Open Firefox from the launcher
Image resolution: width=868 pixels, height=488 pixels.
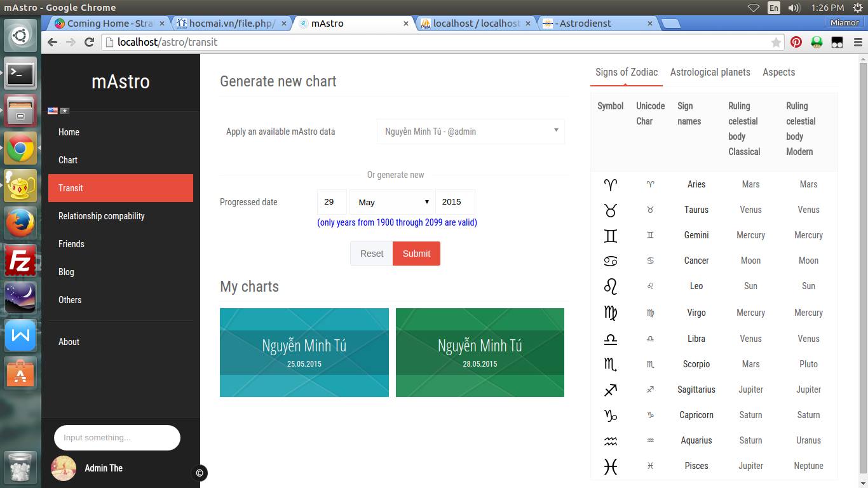tap(20, 223)
